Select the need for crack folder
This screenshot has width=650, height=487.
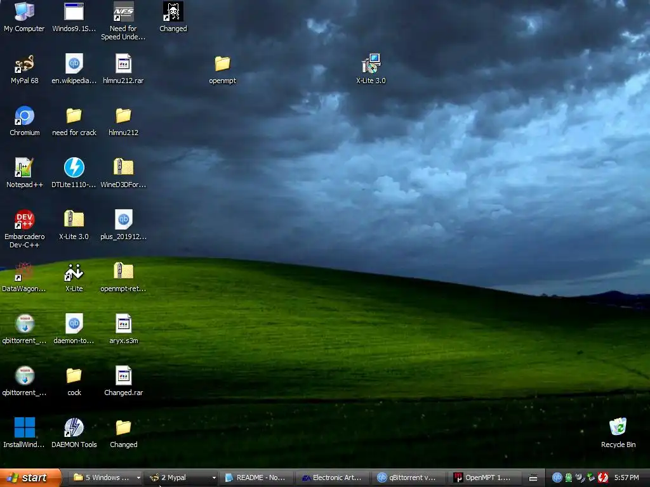pyautogui.click(x=74, y=121)
